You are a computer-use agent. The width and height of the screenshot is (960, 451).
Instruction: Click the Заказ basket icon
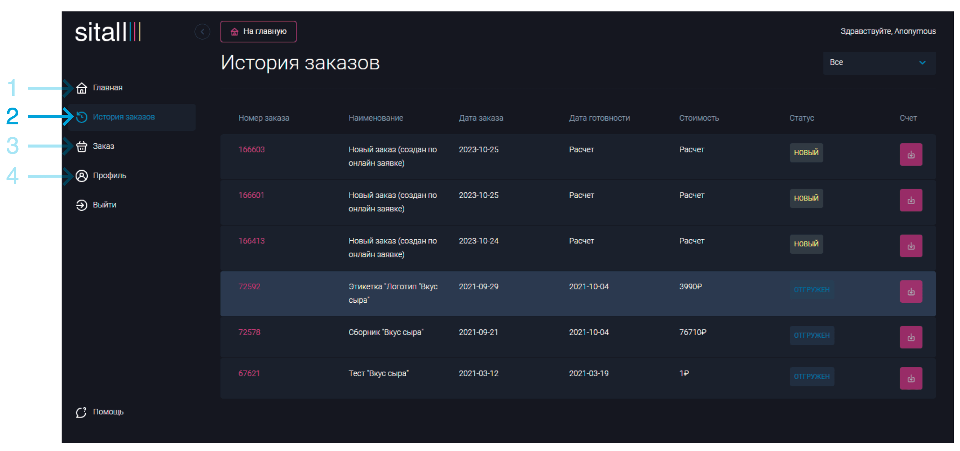pos(81,146)
